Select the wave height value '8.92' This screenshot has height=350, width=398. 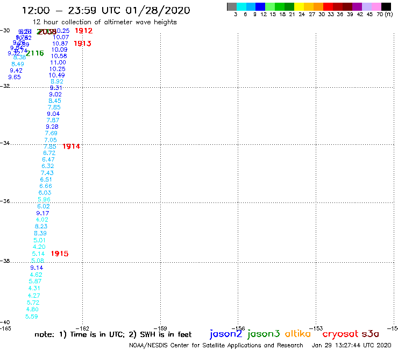(x=57, y=82)
